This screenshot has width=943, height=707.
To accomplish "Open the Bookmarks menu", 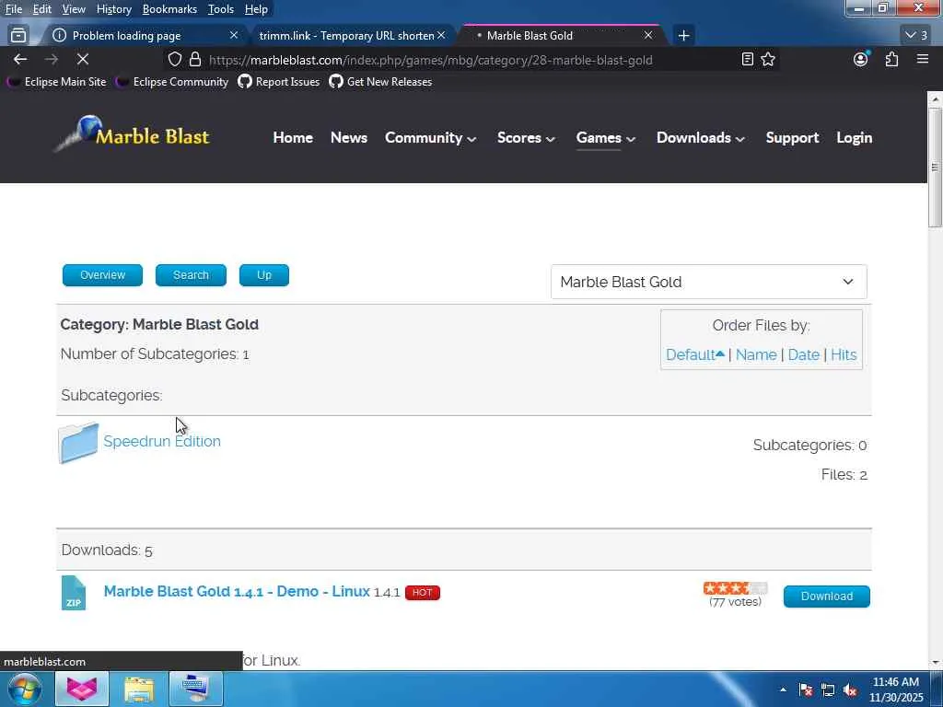I will [169, 9].
